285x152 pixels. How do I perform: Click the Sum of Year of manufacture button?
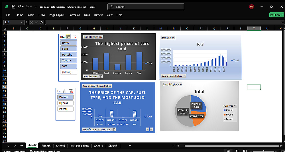click(x=97, y=86)
